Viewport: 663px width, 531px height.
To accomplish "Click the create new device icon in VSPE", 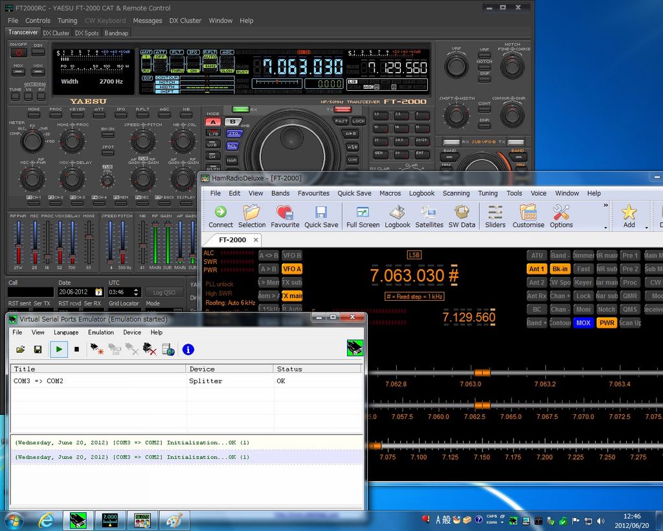I will click(97, 349).
